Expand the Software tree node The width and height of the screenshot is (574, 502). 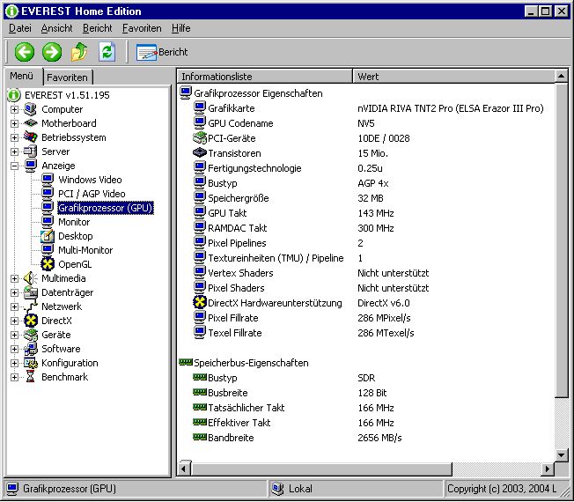[x=14, y=349]
